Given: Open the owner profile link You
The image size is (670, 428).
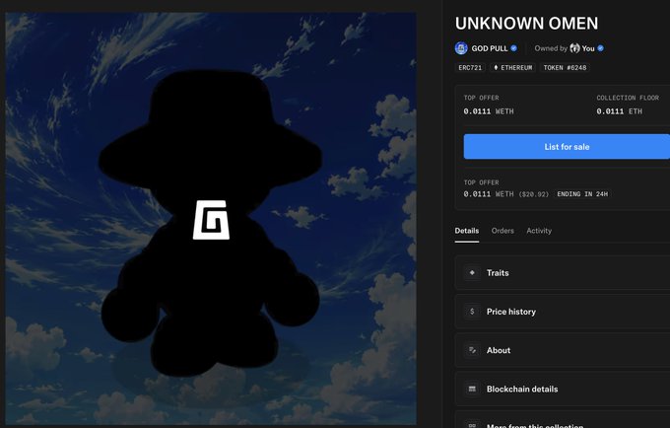Looking at the screenshot, I should coord(588,48).
